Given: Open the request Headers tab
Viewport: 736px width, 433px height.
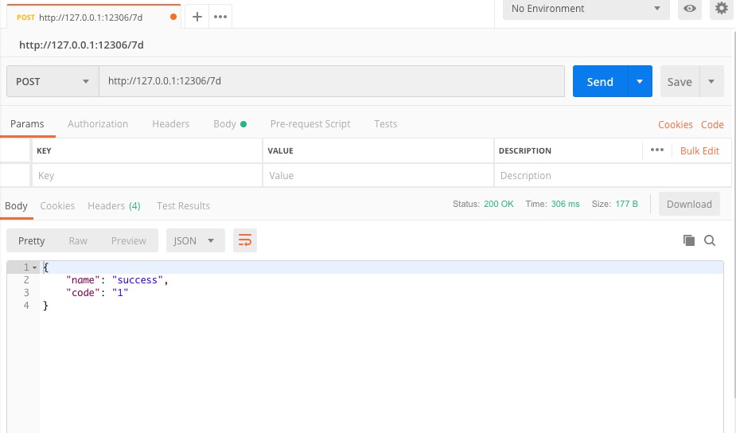Looking at the screenshot, I should (x=170, y=124).
